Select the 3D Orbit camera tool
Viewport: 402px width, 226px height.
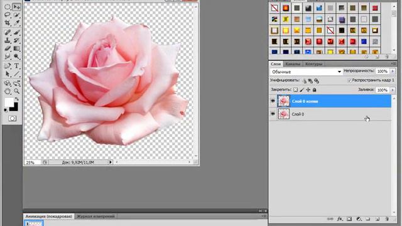[17, 83]
